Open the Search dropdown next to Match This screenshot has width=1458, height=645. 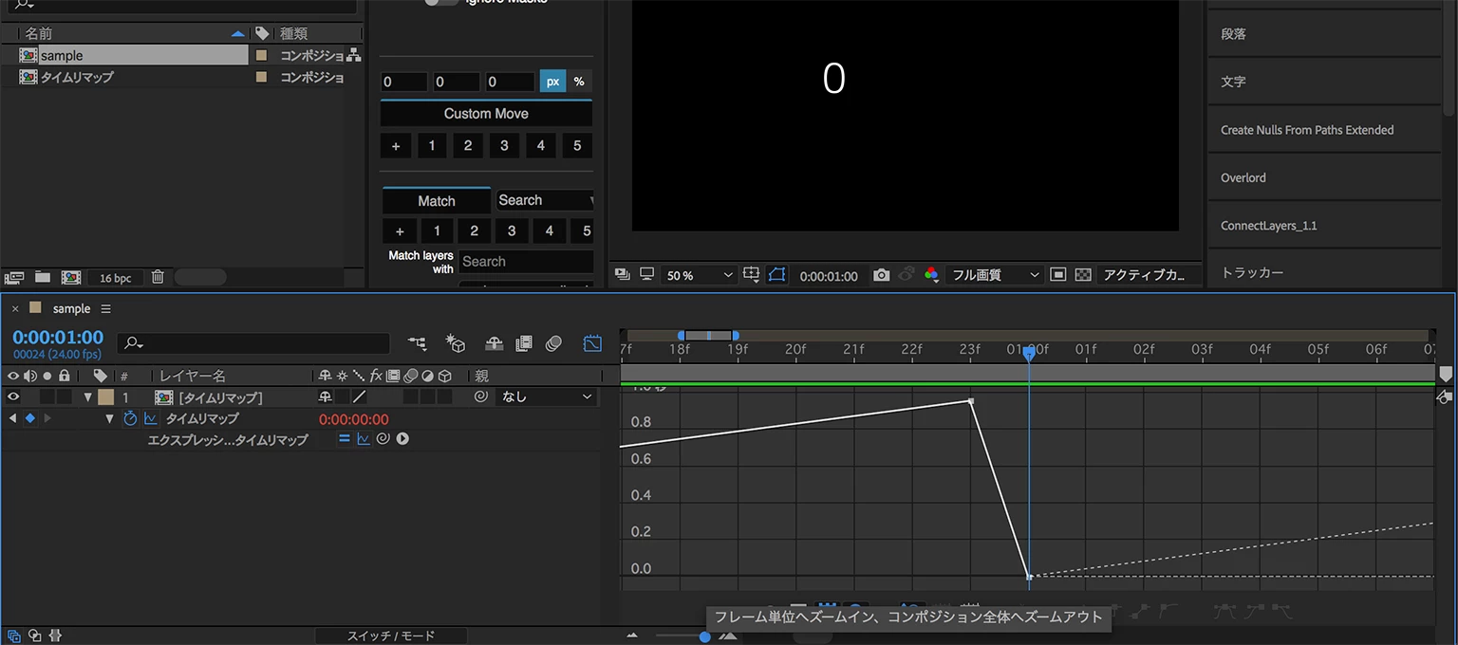545,200
